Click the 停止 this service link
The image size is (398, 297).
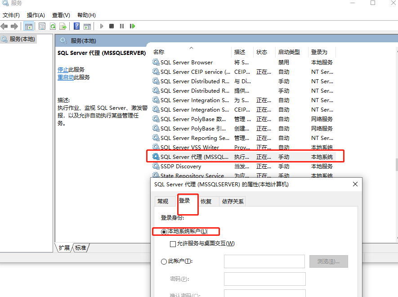63,69
